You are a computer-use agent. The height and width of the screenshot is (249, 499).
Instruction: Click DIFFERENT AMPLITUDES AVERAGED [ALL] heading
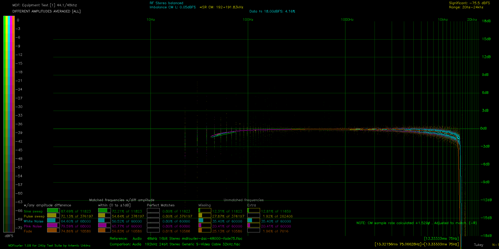(47, 11)
